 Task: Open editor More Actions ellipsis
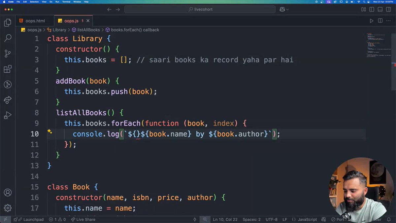[x=389, y=21]
